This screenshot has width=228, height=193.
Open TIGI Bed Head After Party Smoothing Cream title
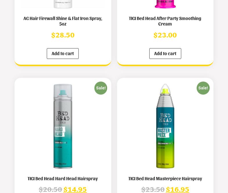(x=165, y=21)
